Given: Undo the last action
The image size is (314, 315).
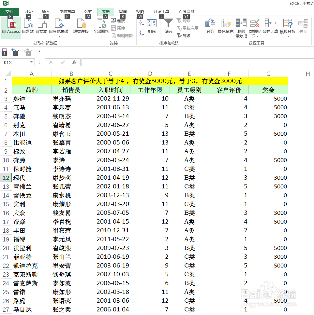Looking at the screenshot, I should [x=14, y=51].
